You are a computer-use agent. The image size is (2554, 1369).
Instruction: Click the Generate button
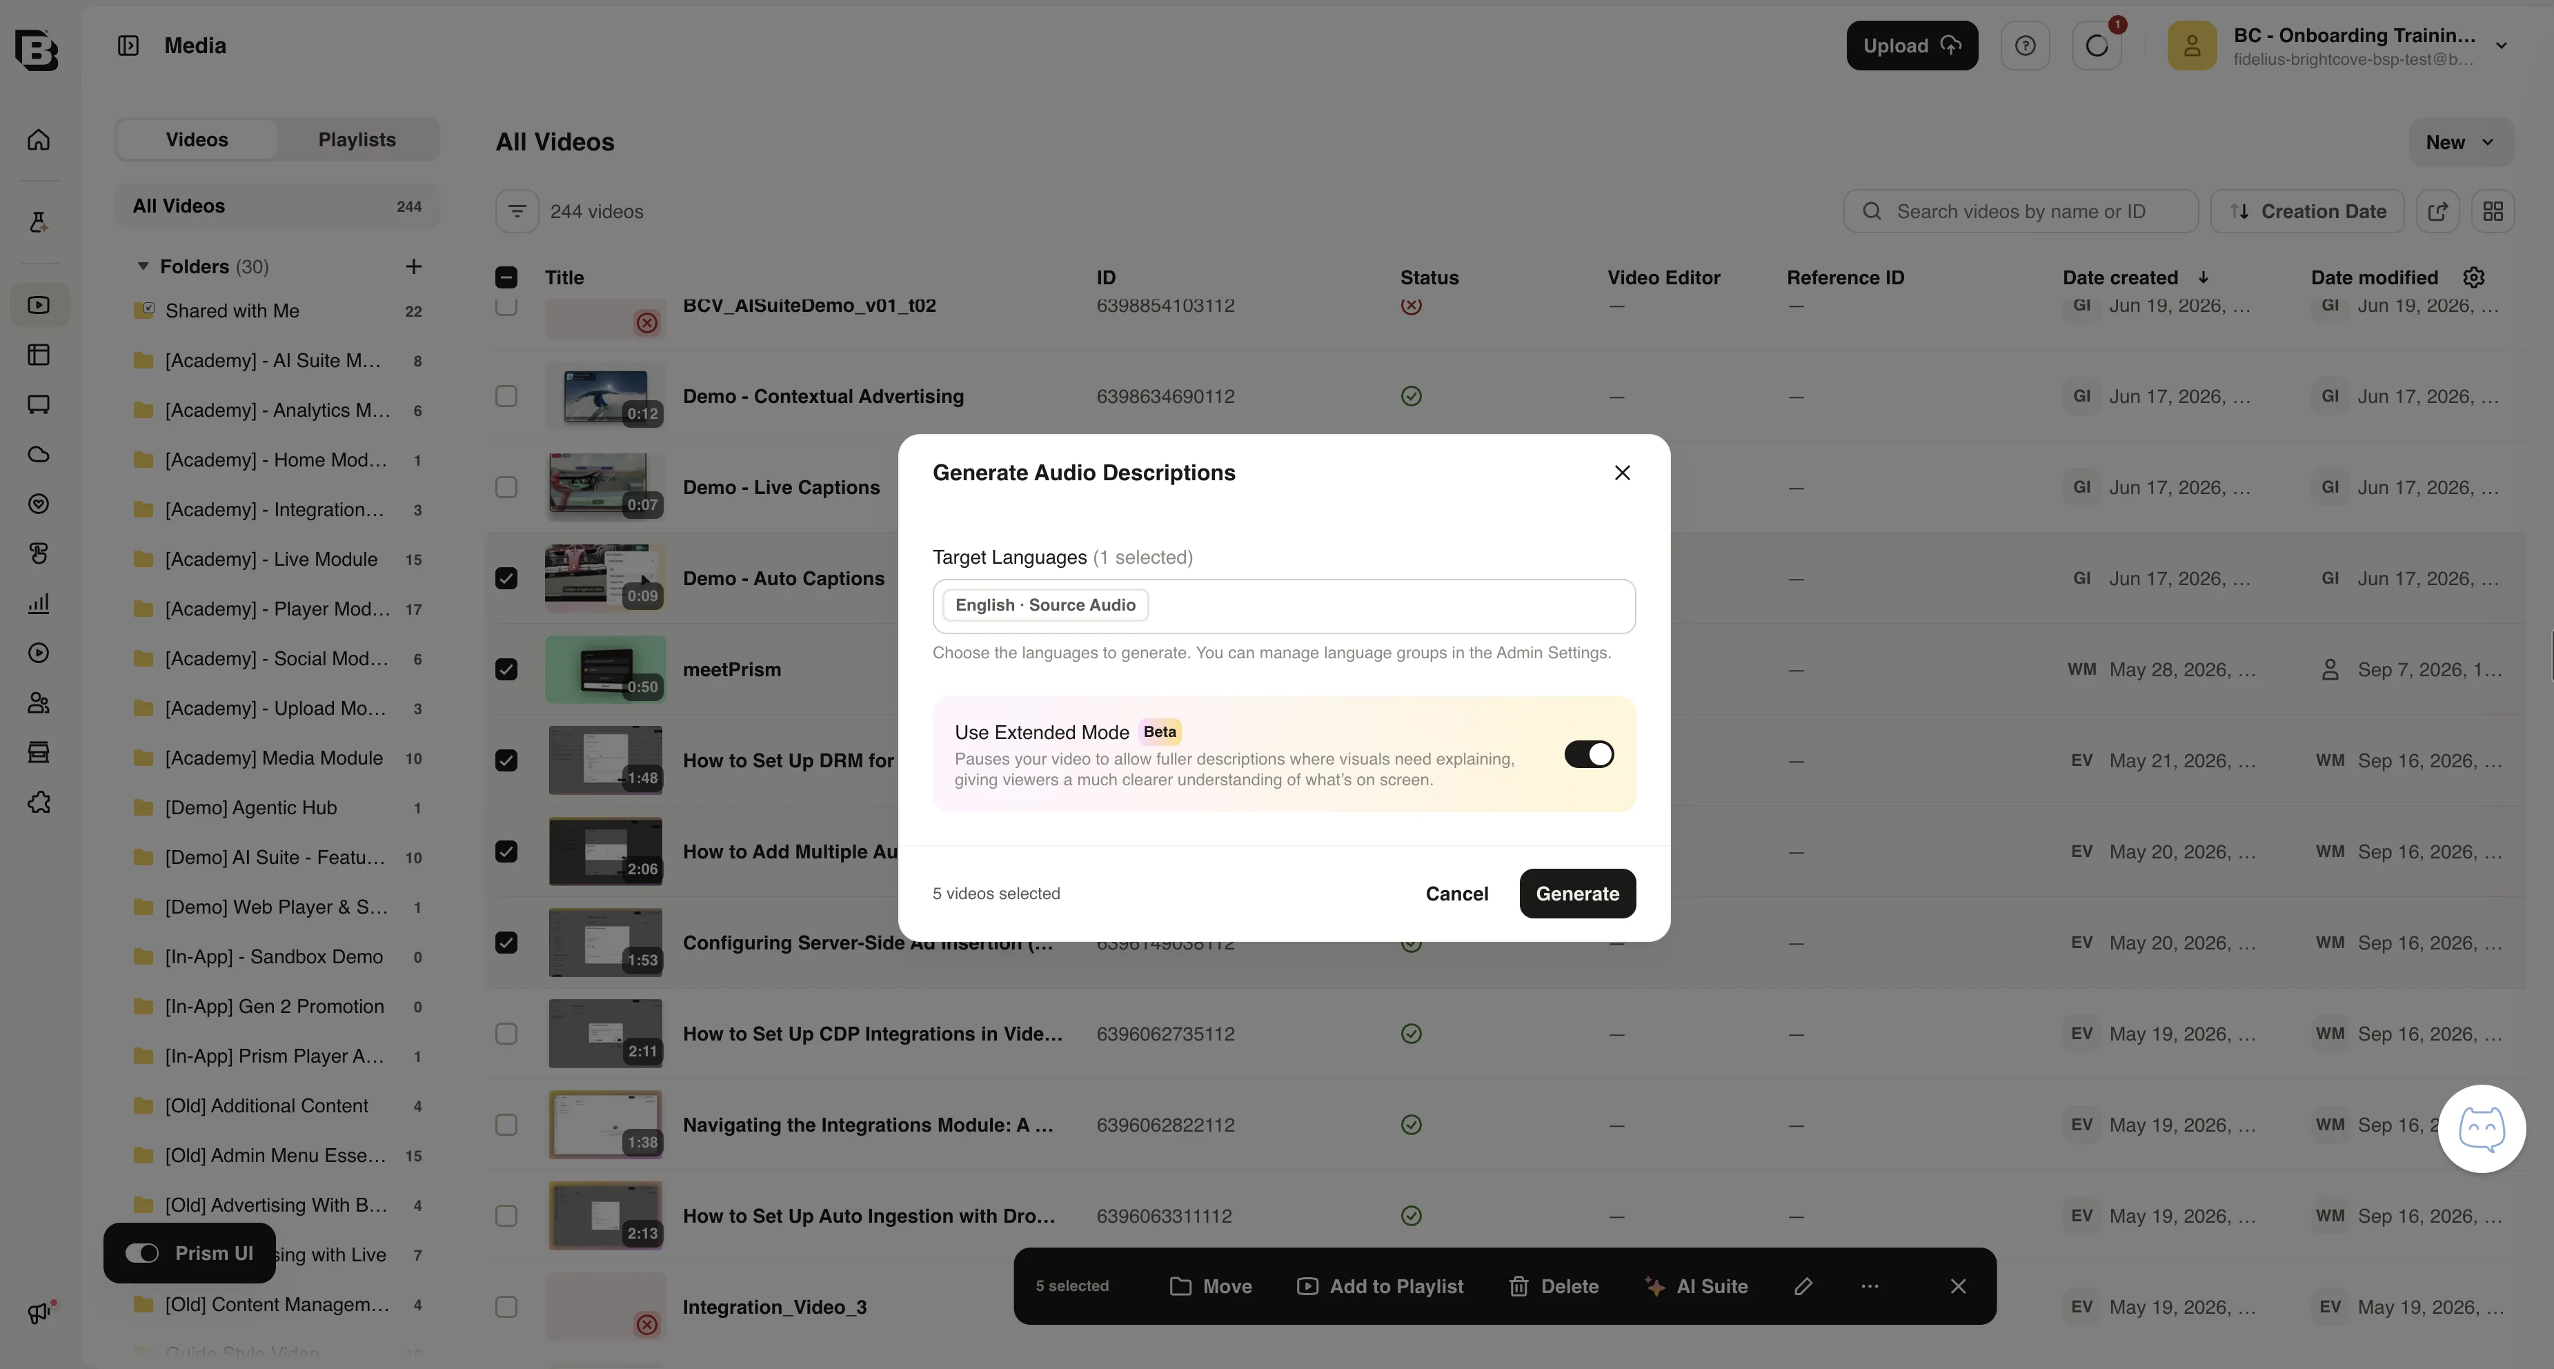click(1577, 893)
